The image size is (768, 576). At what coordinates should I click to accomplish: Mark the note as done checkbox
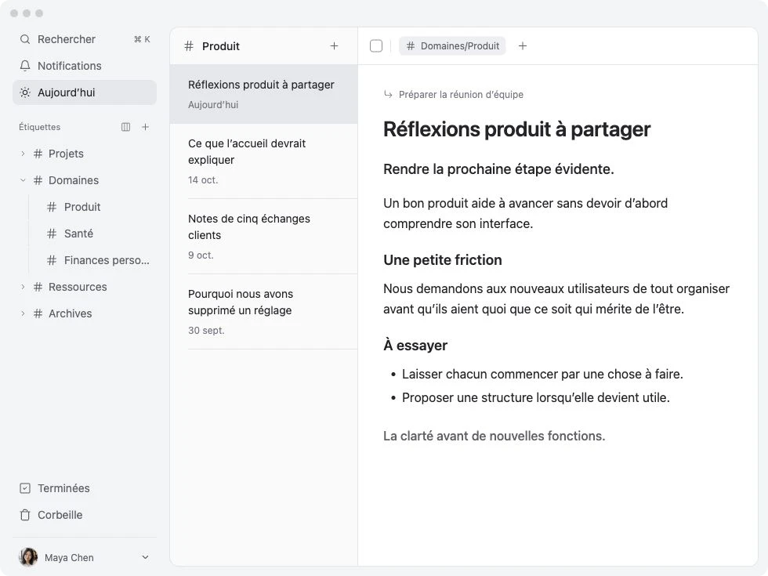[376, 46]
